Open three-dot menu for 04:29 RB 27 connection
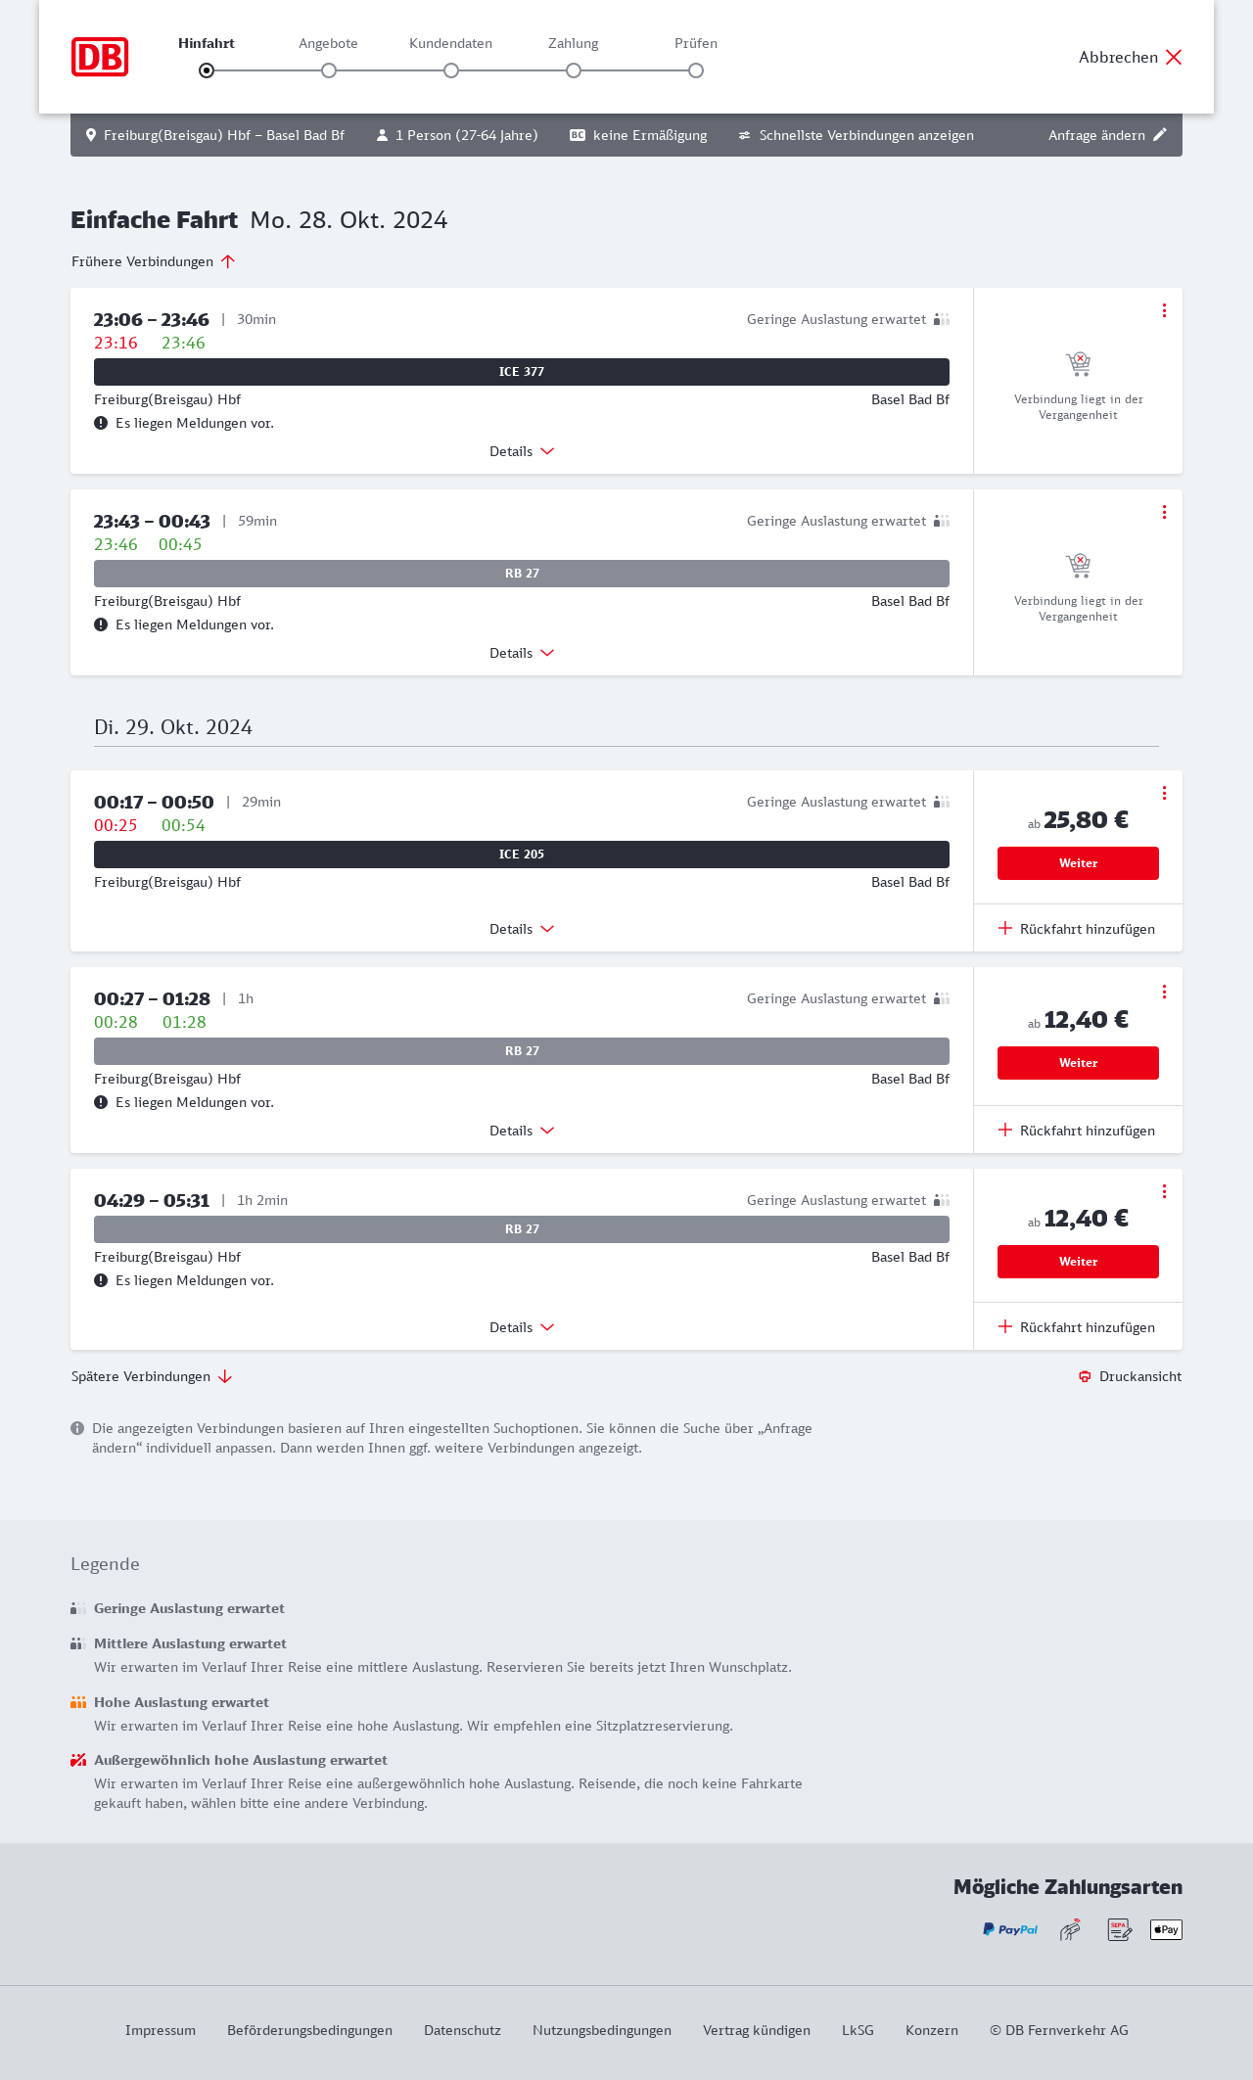Screen dimensions: 1253x2080 [1164, 1191]
